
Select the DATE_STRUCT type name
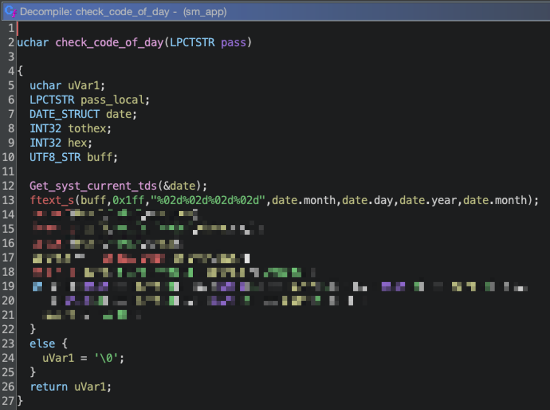point(64,115)
